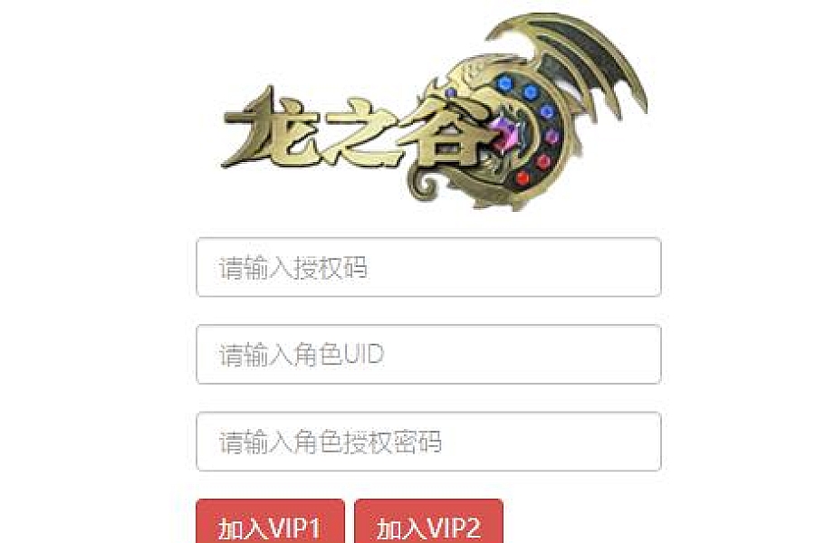Click the middle blue gem on emblem
Image resolution: width=815 pixels, height=543 pixels.
(530, 92)
